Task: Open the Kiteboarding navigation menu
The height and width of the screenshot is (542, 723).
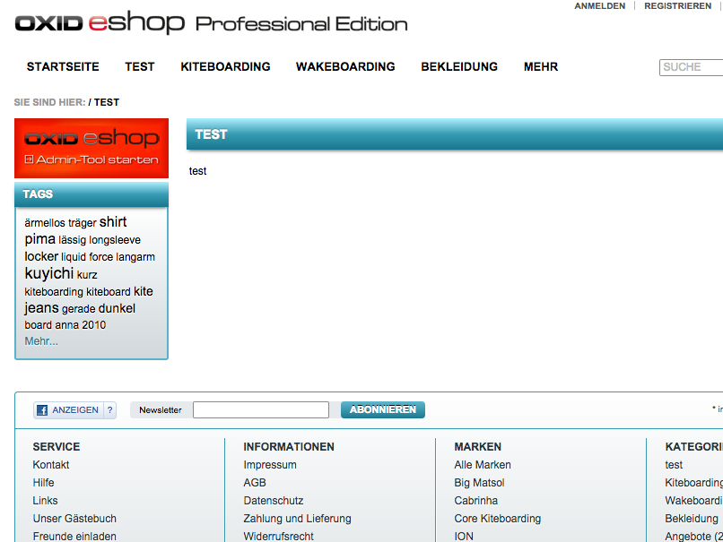Action: 225,67
